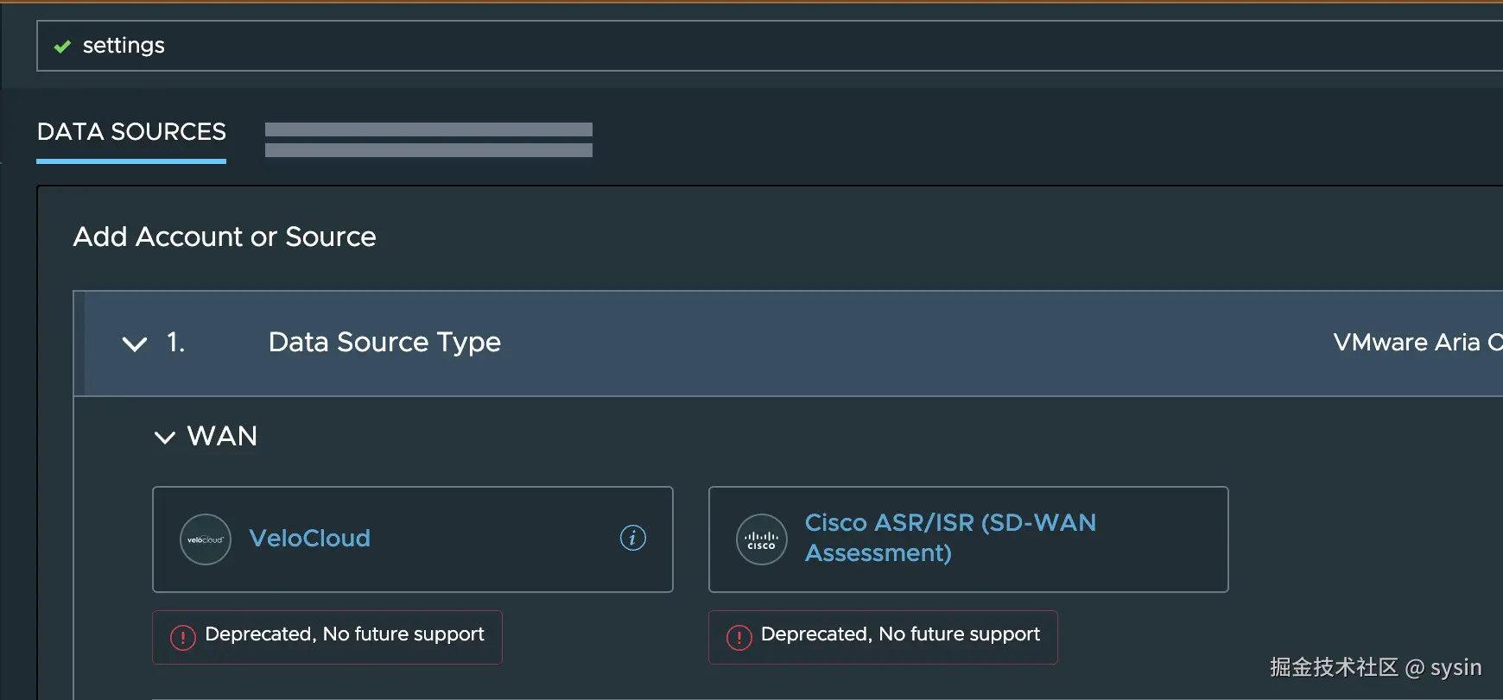Screen dimensions: 1503x700
Task: Click the warning icon under VeloCloud
Action: 183,638
